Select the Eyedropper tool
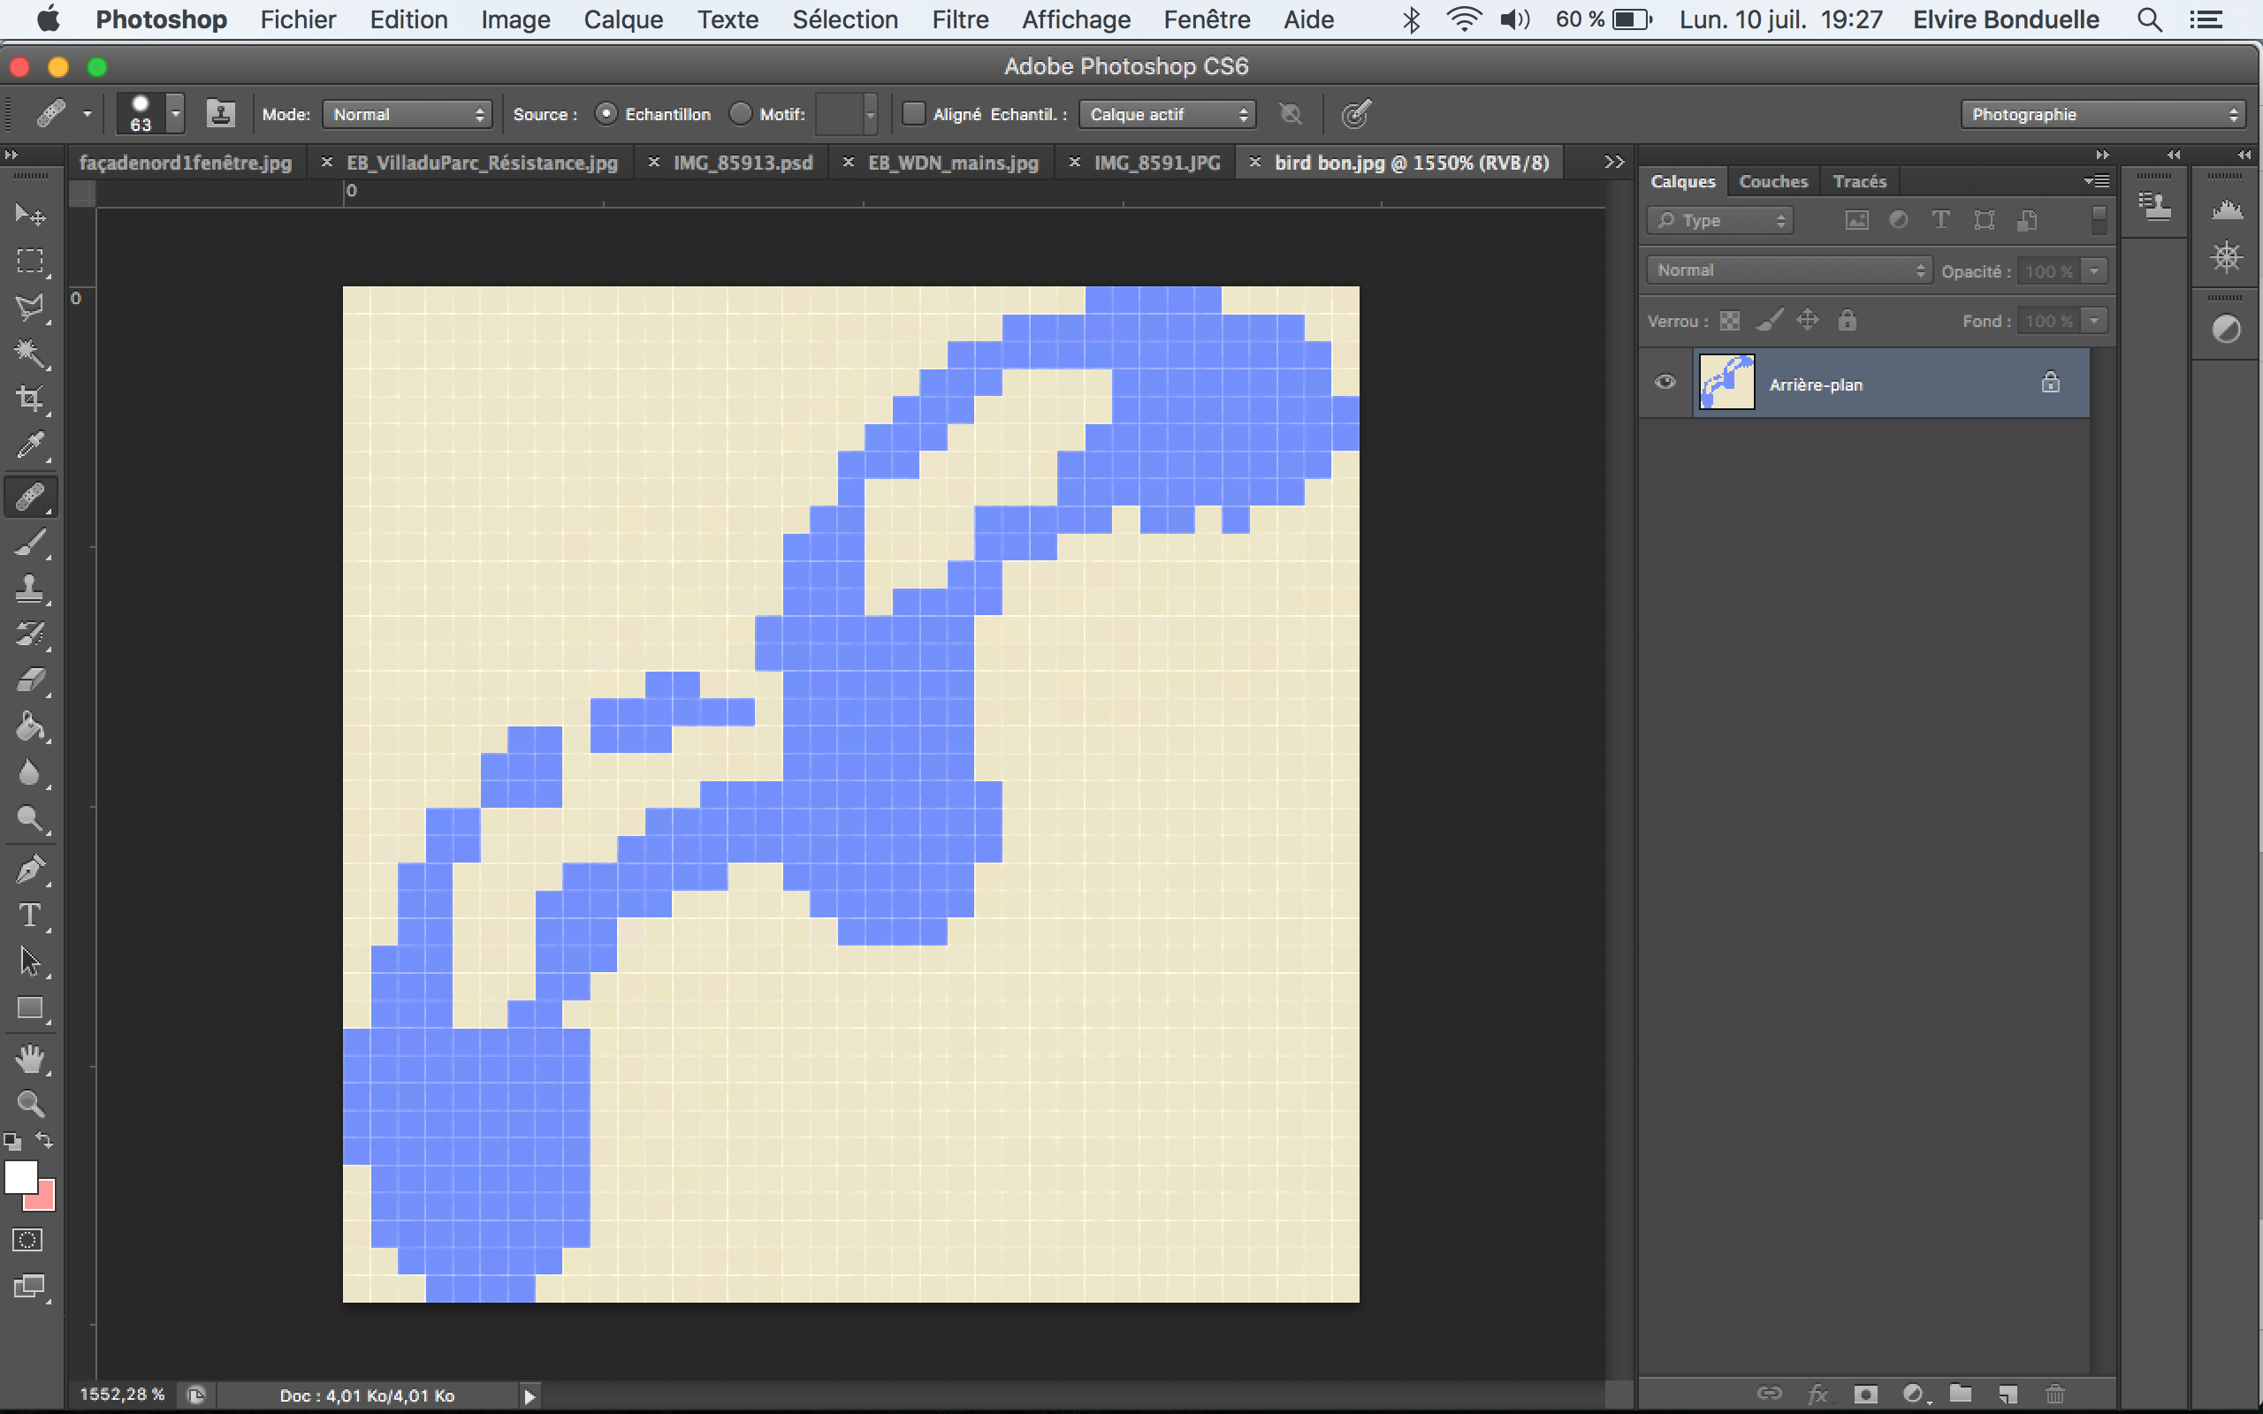 (x=30, y=446)
